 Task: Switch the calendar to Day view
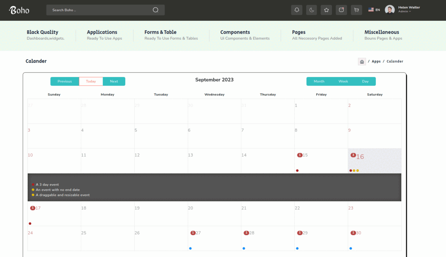click(x=365, y=81)
